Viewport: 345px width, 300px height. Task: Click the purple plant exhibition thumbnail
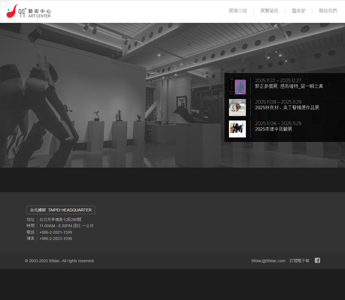[237, 86]
